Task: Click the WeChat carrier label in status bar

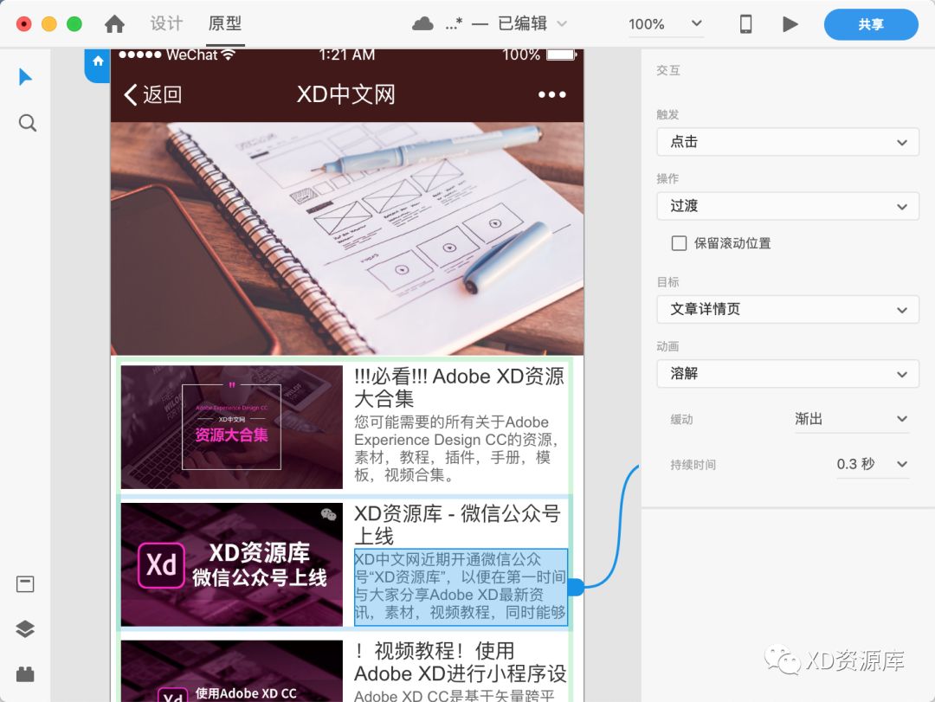Action: [191, 55]
